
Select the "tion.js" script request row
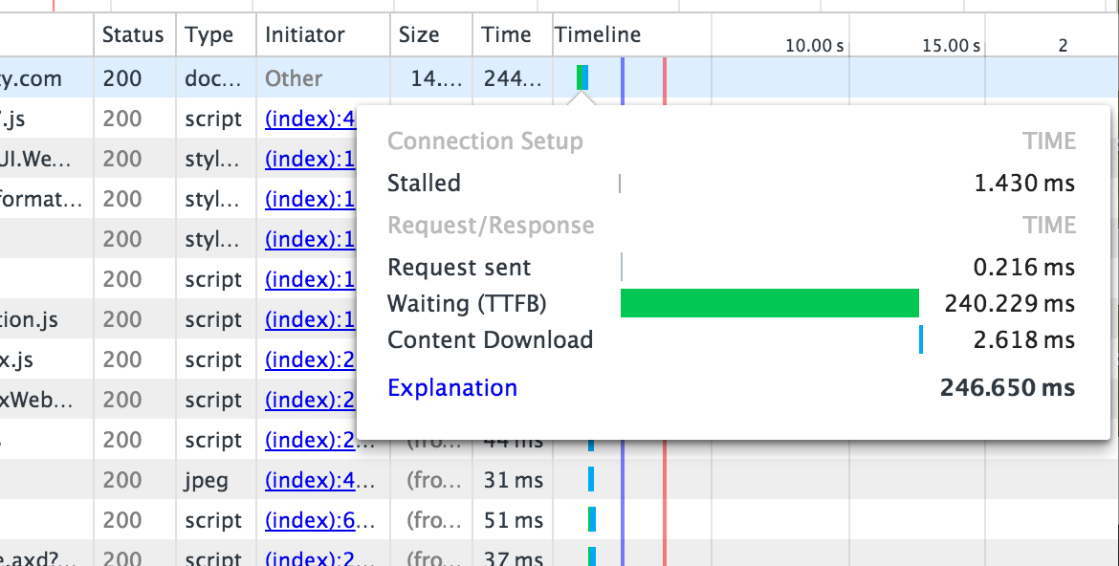point(33,319)
